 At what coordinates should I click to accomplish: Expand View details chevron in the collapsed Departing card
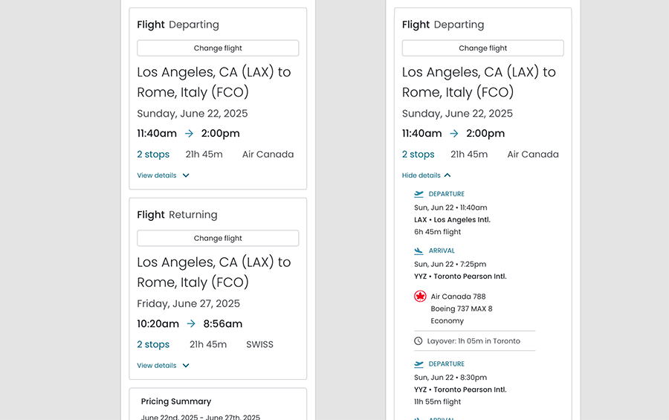[186, 176]
